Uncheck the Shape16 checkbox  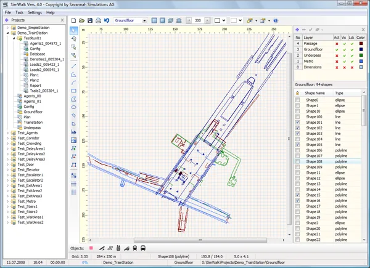tap(297, 201)
